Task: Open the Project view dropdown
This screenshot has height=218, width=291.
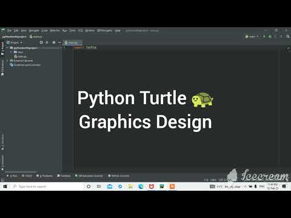Action: pyautogui.click(x=15, y=42)
